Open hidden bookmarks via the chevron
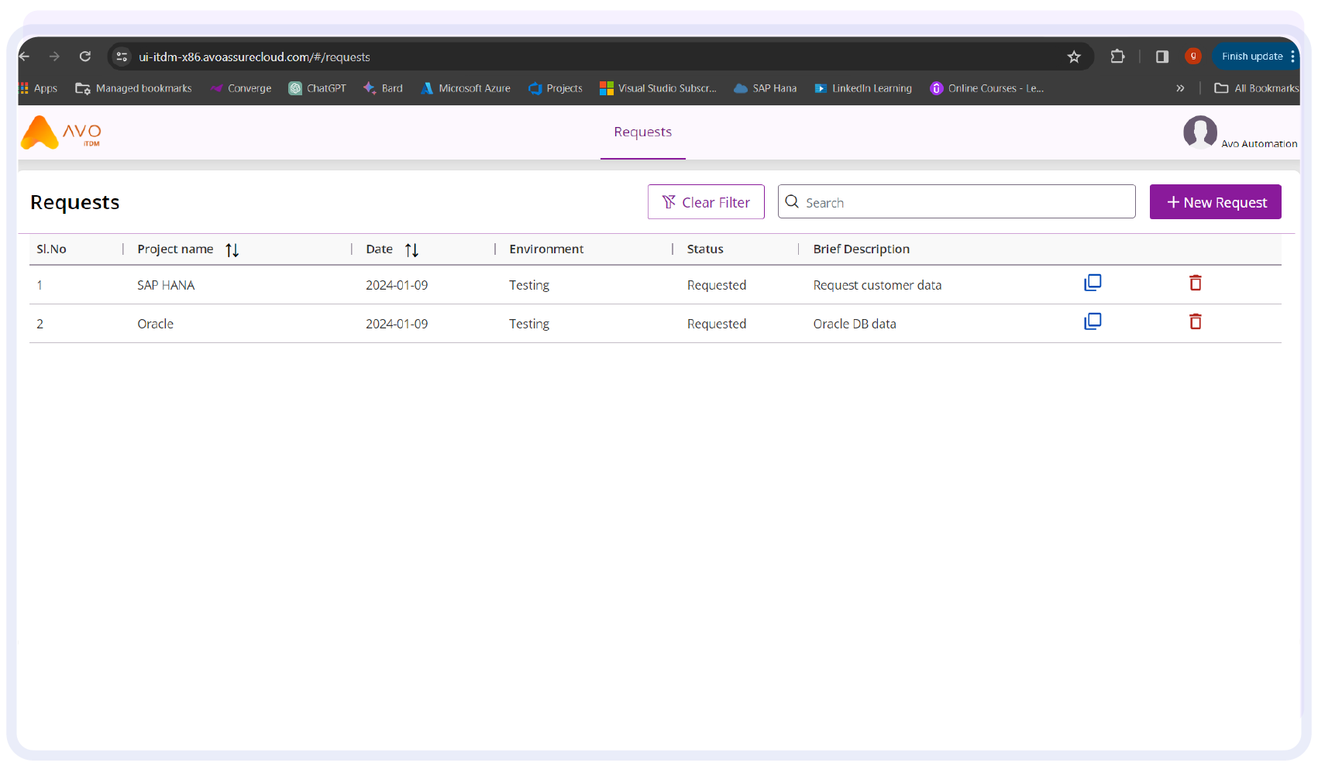This screenshot has height=766, width=1318. click(x=1180, y=88)
